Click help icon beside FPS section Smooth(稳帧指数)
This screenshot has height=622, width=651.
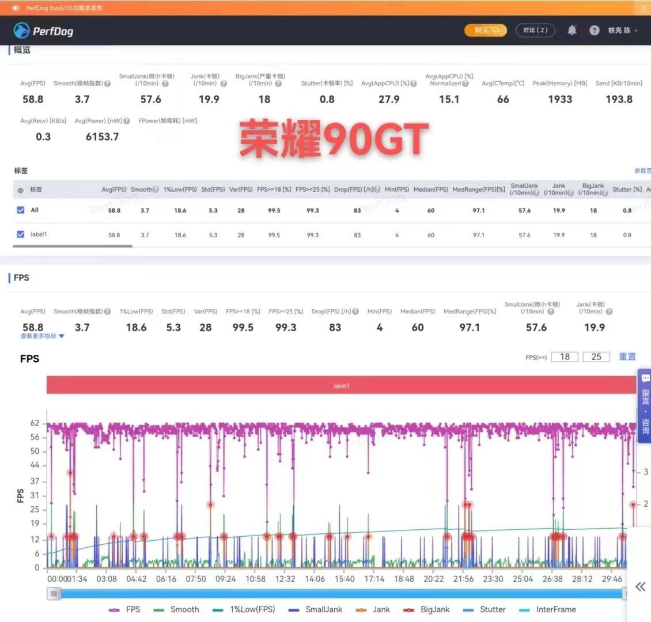click(x=108, y=312)
